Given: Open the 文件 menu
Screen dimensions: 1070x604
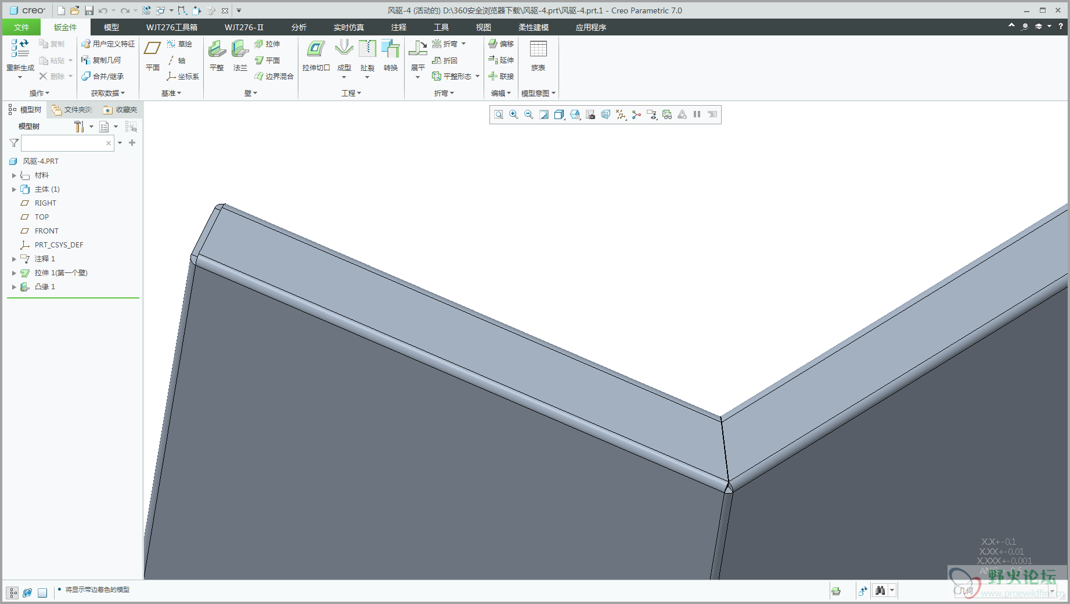Looking at the screenshot, I should pos(21,27).
